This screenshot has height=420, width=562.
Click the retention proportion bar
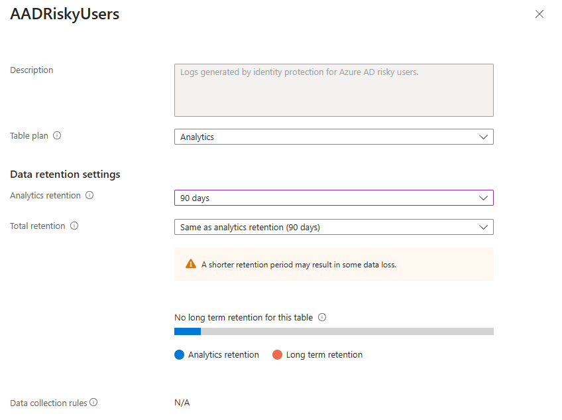(x=333, y=331)
